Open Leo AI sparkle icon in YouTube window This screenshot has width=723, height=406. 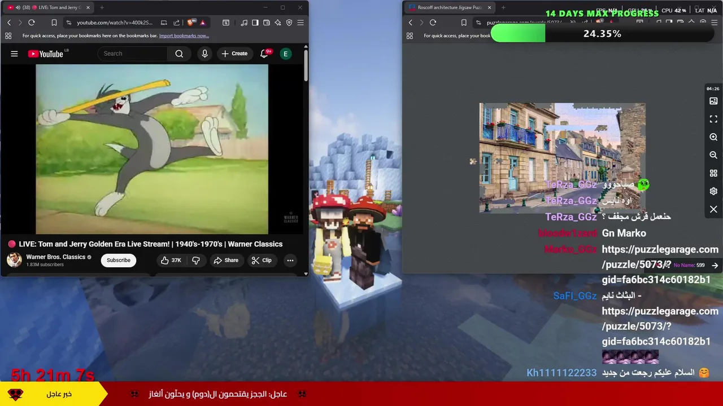(x=278, y=23)
